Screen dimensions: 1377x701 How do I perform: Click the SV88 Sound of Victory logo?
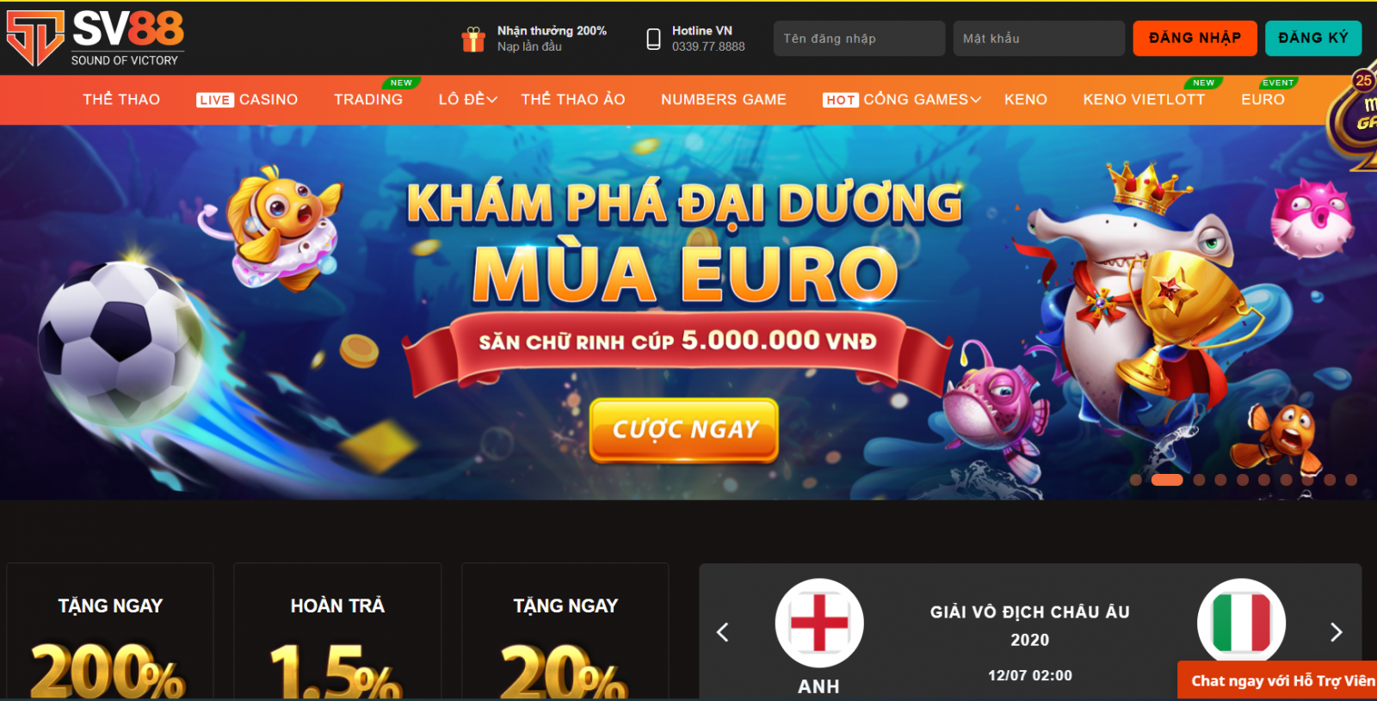[x=96, y=38]
